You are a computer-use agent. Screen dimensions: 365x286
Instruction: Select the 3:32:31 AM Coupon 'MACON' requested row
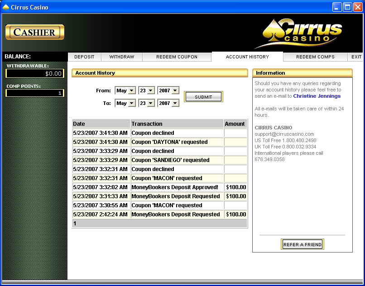pyautogui.click(x=160, y=178)
